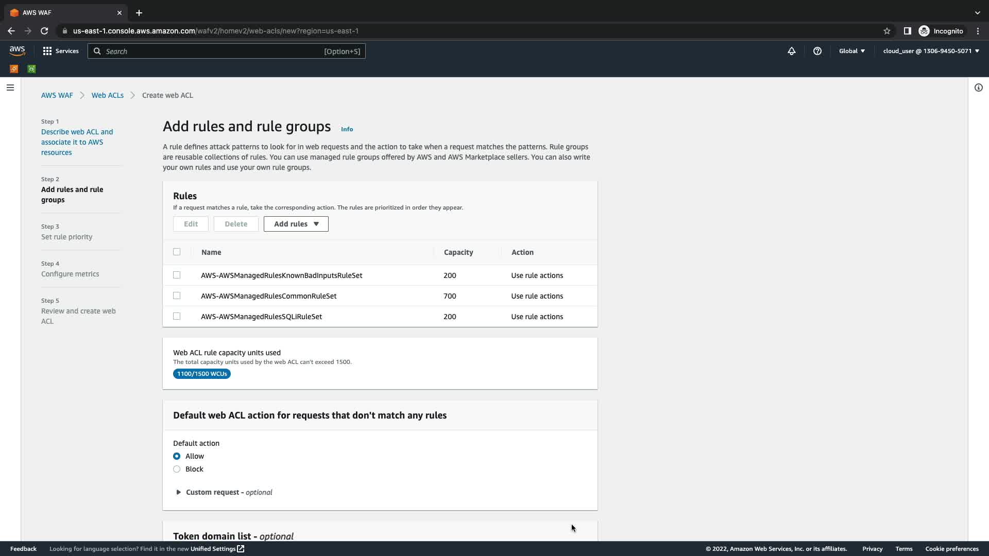This screenshot has width=989, height=556.
Task: Click the orange bookmarked service shortcut icon
Action: 14,69
